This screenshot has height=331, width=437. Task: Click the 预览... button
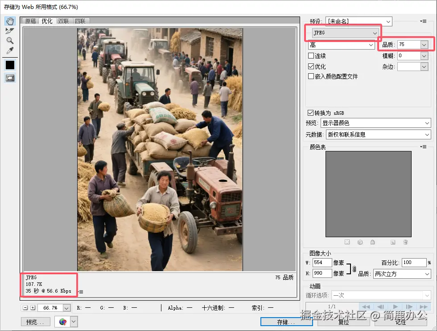click(x=35, y=322)
